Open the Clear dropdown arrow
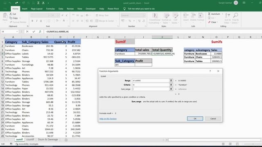The height and width of the screenshot is (147, 262). point(217,22)
